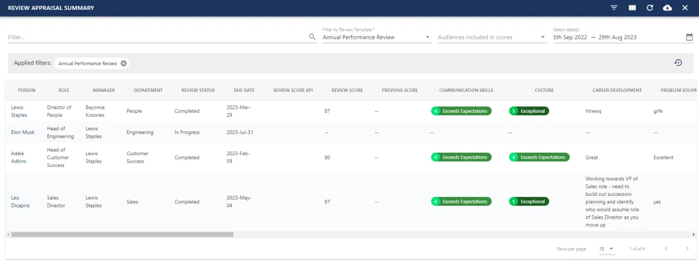Viewport: 699px width, 261px height.
Task: Click in the Filter text field
Action: tap(157, 37)
